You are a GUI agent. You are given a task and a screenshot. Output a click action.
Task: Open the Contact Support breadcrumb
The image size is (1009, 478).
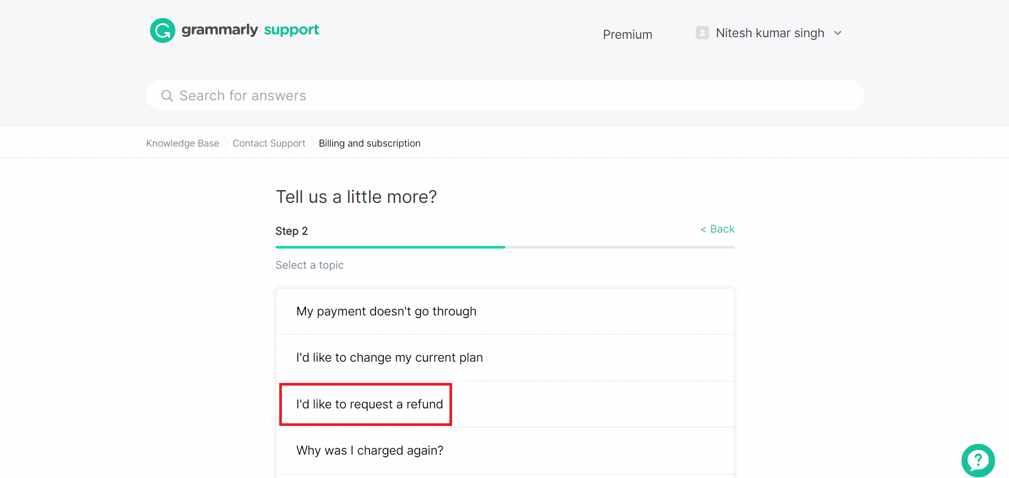[269, 143]
